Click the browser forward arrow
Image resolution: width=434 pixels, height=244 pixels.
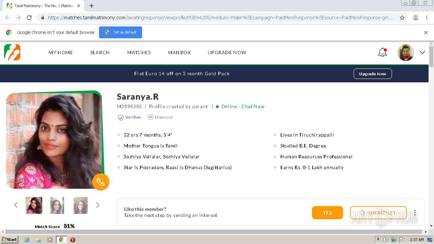(x=18, y=18)
